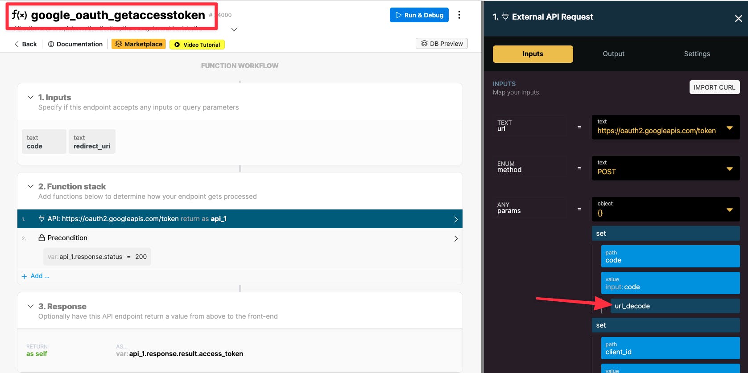This screenshot has width=748, height=373.
Task: Click the Back arrow icon
Action: coord(17,44)
